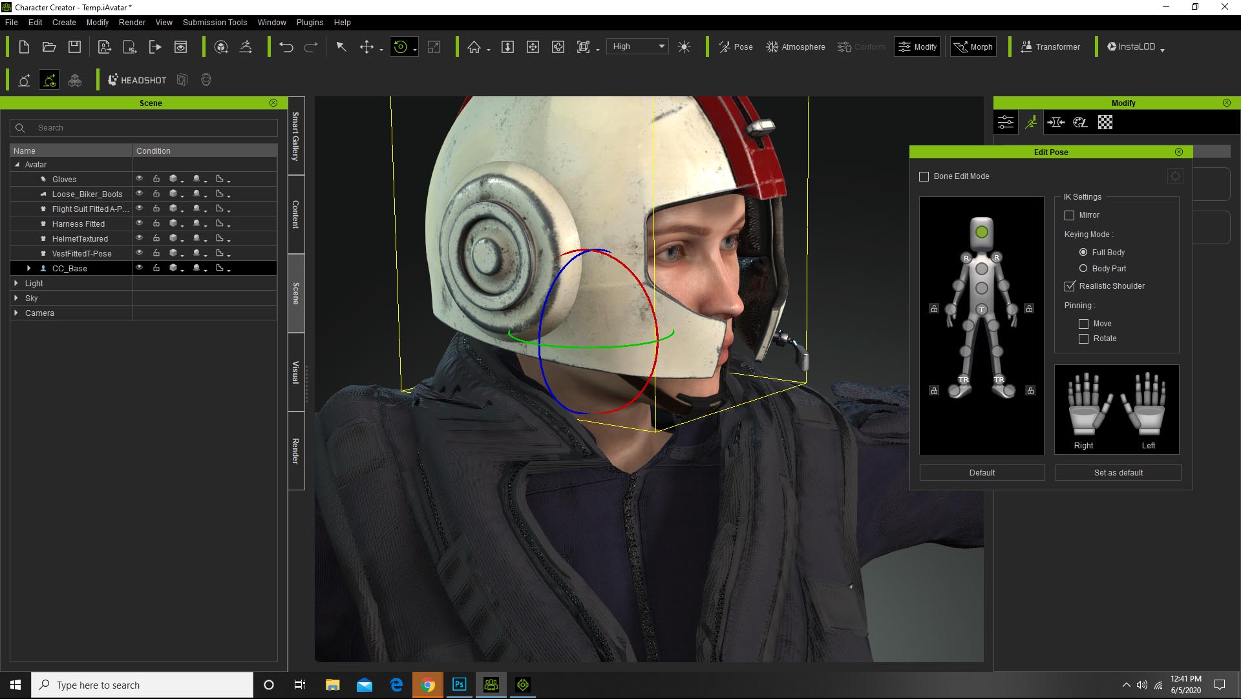Screen dimensions: 1241x699
Task: Open the Plugins menu
Action: [310, 23]
